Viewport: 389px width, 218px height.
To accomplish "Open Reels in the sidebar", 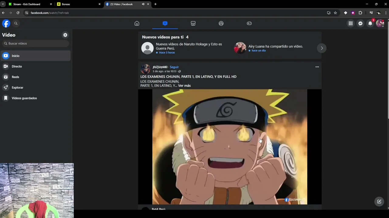I will click(x=36, y=77).
